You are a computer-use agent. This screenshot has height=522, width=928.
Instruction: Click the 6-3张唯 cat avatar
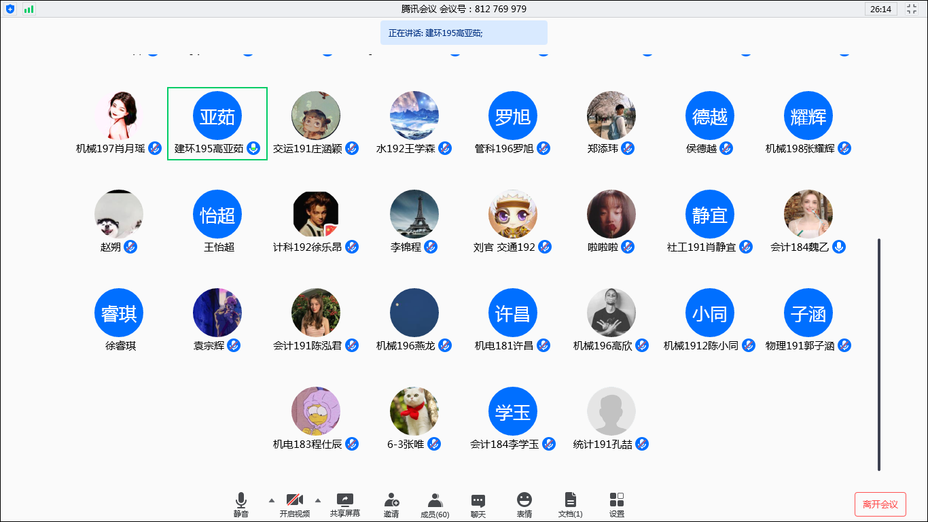[414, 411]
